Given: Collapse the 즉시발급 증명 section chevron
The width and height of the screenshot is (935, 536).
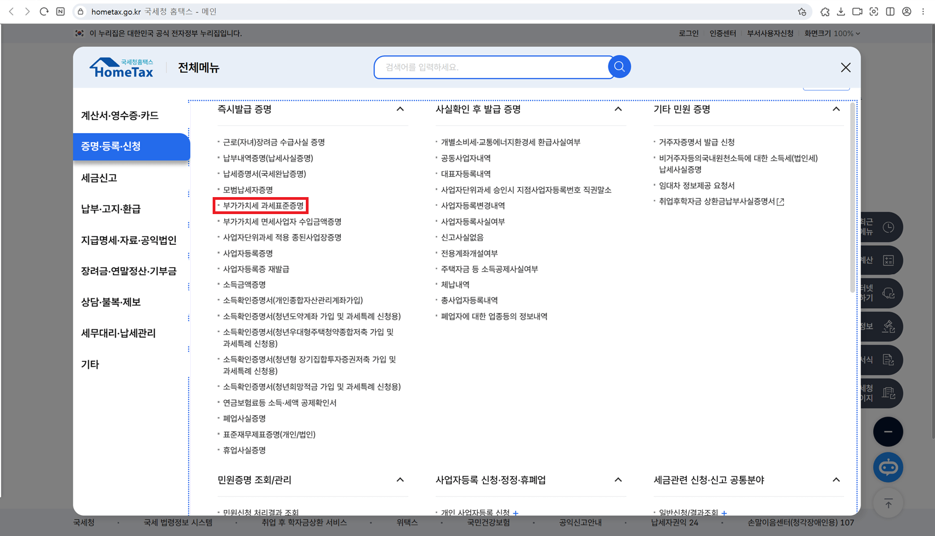Looking at the screenshot, I should pos(401,109).
